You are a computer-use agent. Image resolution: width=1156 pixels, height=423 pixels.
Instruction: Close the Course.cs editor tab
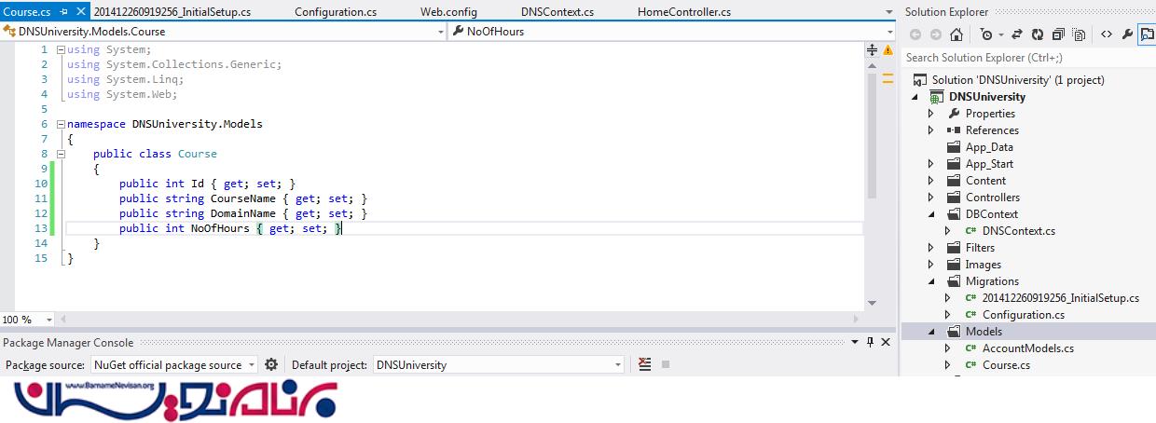(80, 12)
